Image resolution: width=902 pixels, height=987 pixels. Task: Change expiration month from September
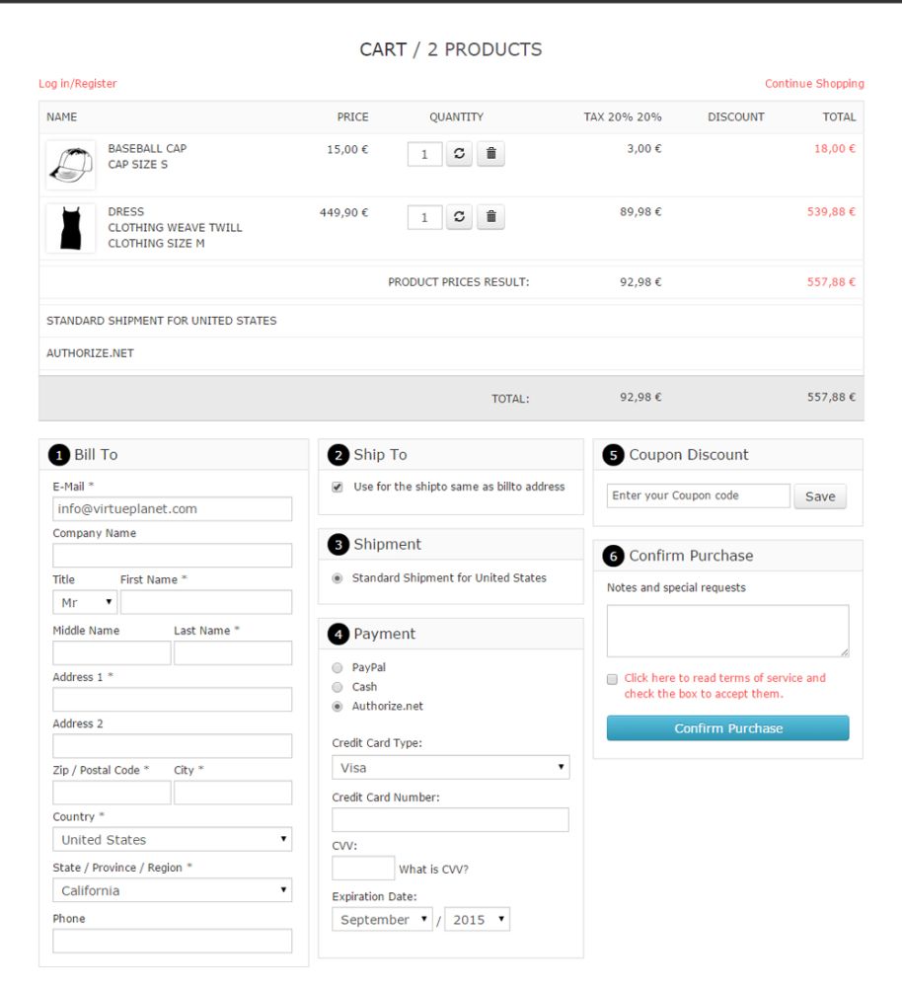pos(382,920)
